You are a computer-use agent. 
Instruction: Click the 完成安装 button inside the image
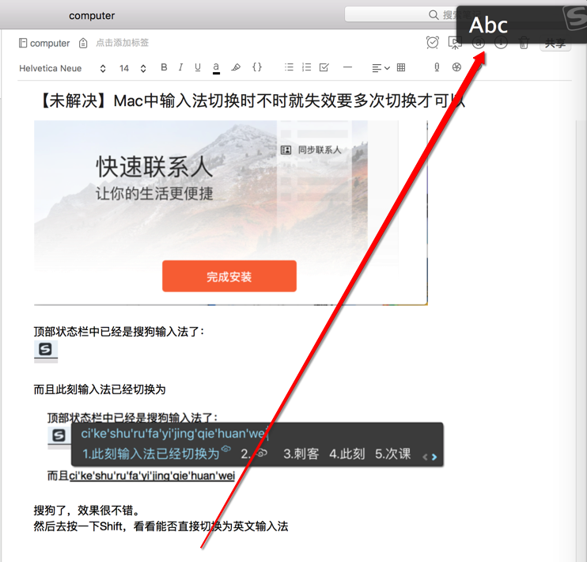point(229,276)
